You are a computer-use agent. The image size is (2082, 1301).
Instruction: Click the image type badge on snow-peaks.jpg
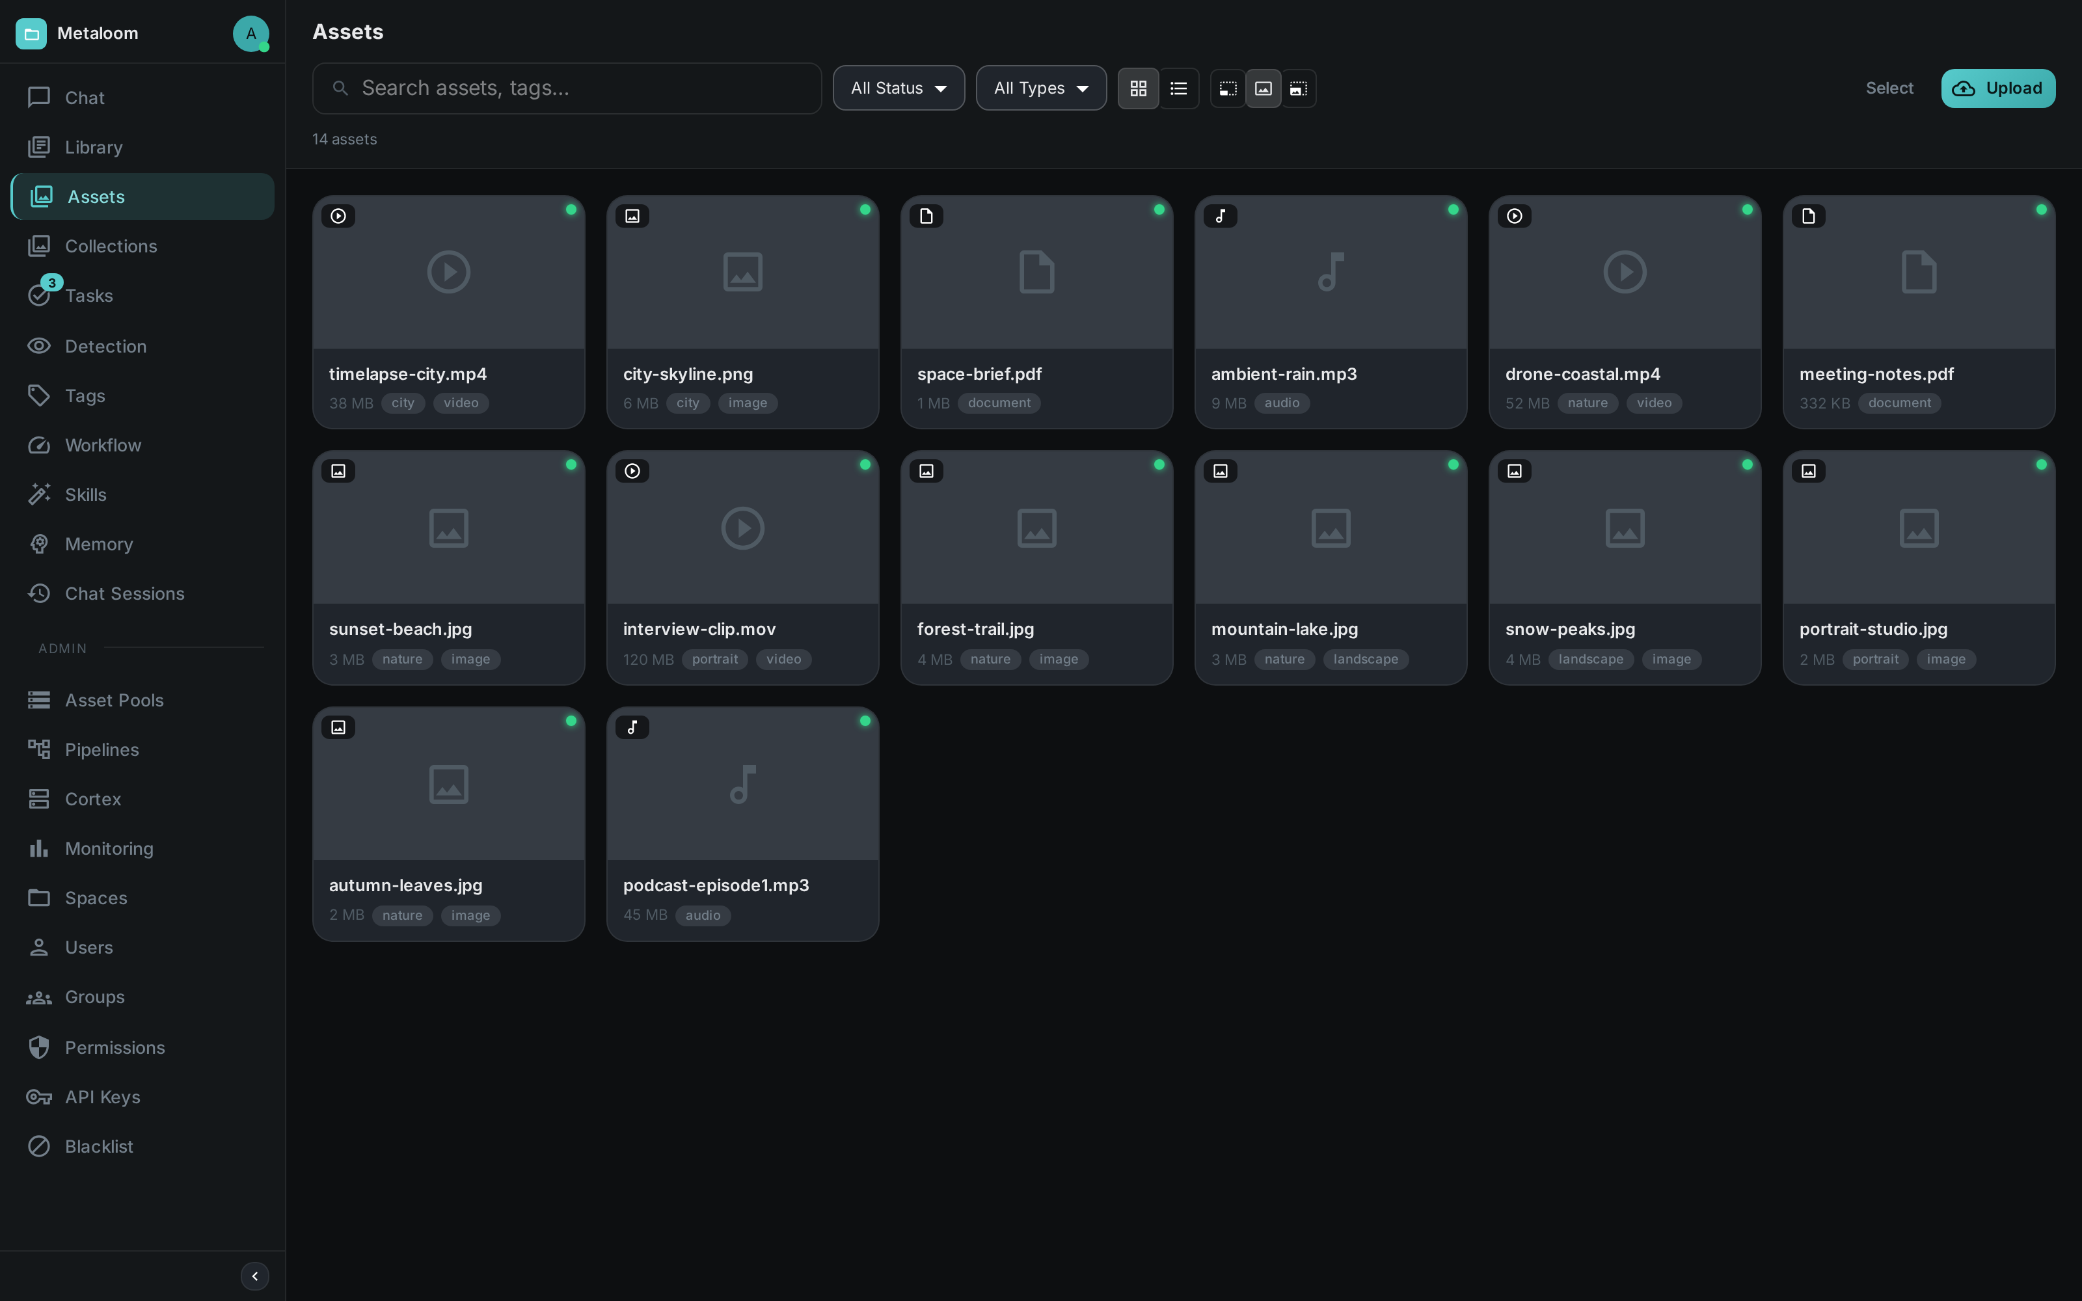(1514, 471)
